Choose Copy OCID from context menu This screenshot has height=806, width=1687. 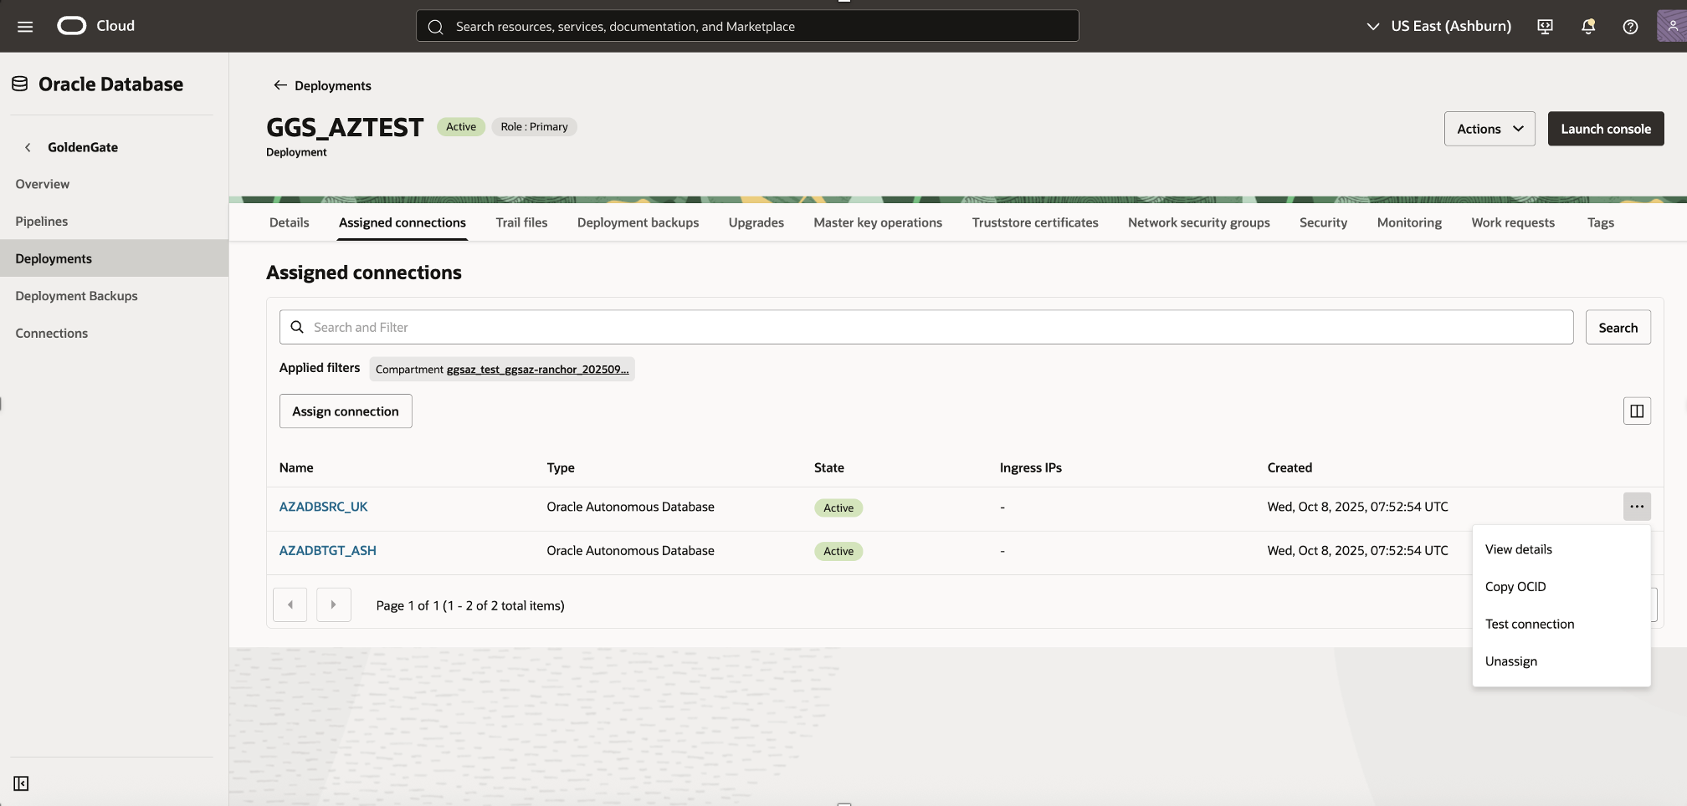[1561, 587]
